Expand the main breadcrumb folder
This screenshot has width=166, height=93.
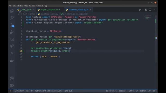25,14
